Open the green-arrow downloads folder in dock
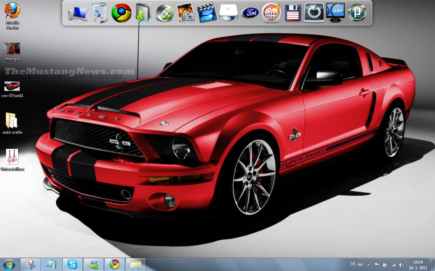This screenshot has height=271, width=435. click(143, 13)
